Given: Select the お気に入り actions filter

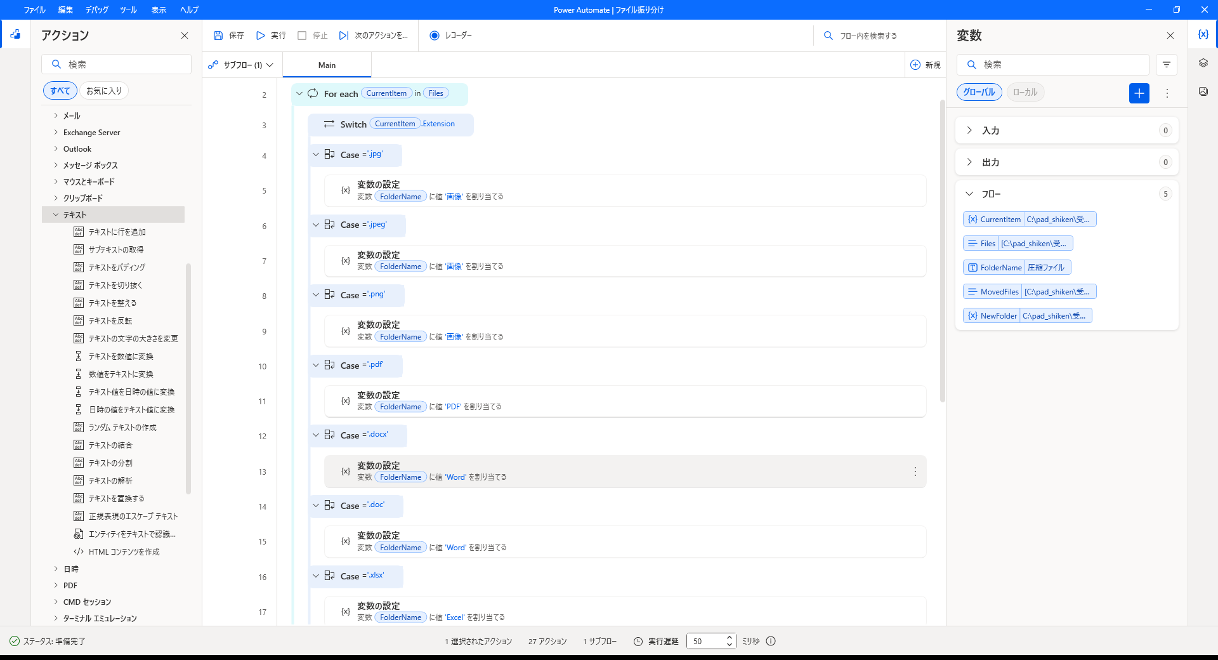Looking at the screenshot, I should (x=104, y=91).
